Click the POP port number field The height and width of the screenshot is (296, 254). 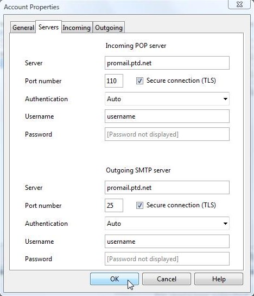114,81
